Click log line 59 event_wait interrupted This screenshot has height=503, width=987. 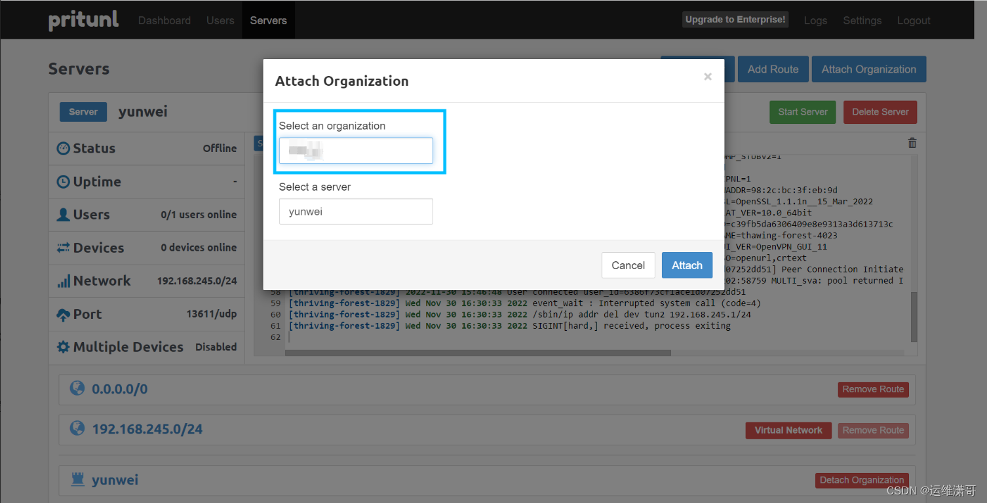coord(524,303)
